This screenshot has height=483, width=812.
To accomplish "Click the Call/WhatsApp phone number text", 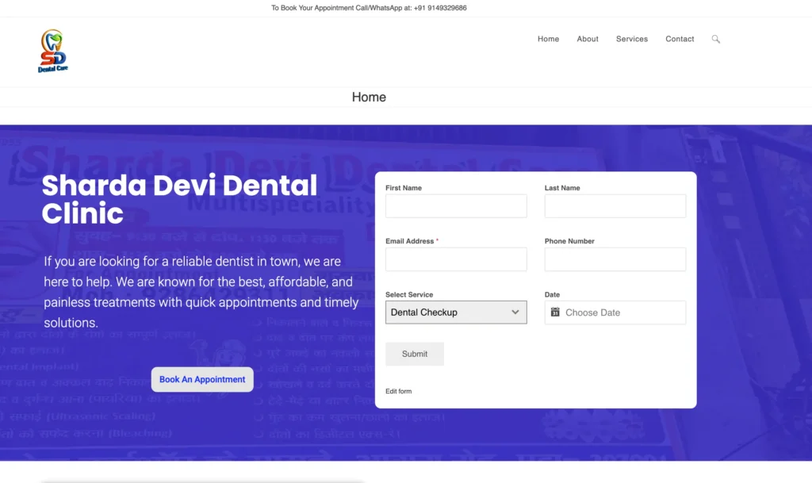I will point(440,8).
